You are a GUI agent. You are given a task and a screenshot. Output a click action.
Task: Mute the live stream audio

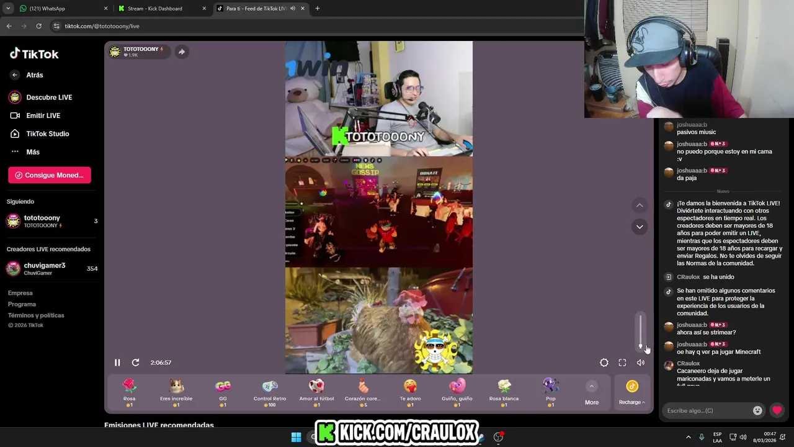point(641,363)
